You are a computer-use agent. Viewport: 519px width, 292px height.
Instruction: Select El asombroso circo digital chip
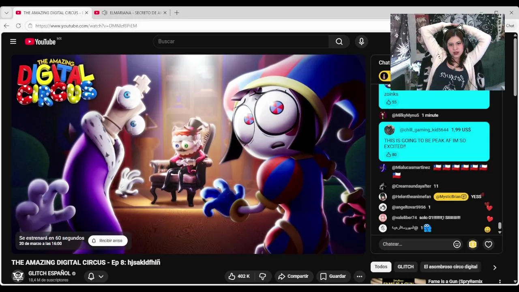(x=450, y=266)
